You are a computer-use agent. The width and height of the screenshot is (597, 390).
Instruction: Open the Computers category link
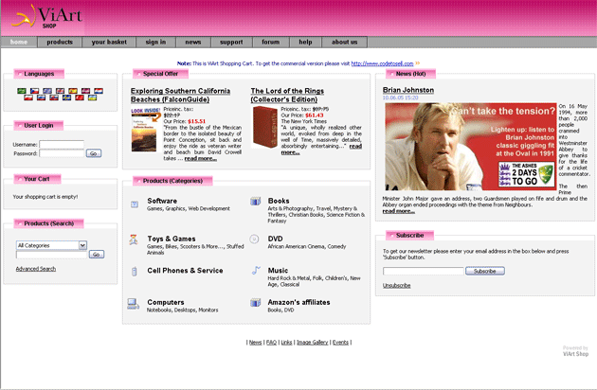166,302
